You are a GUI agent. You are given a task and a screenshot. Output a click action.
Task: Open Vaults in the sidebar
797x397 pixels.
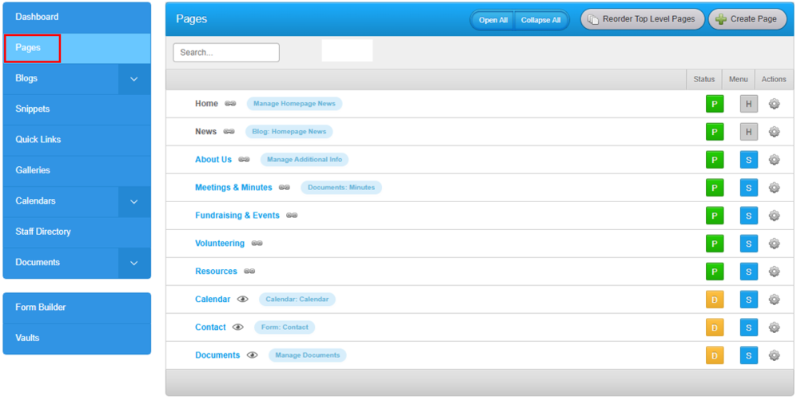pos(77,338)
